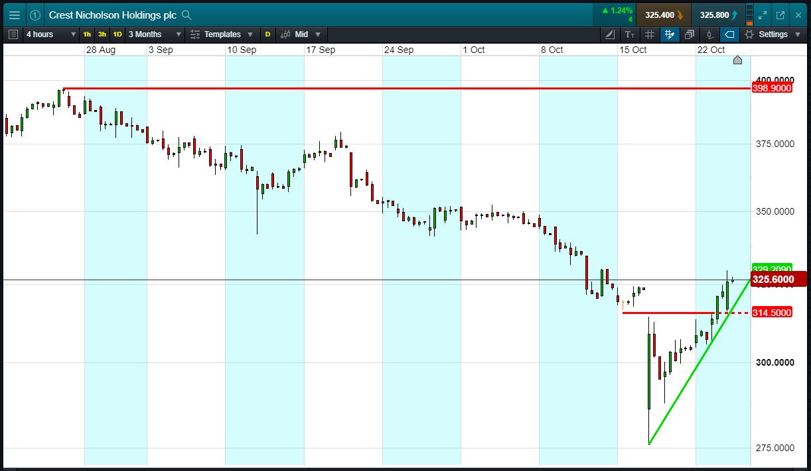Viewport: 811px width, 471px height.
Task: Open chart Settings menu
Action: [773, 34]
